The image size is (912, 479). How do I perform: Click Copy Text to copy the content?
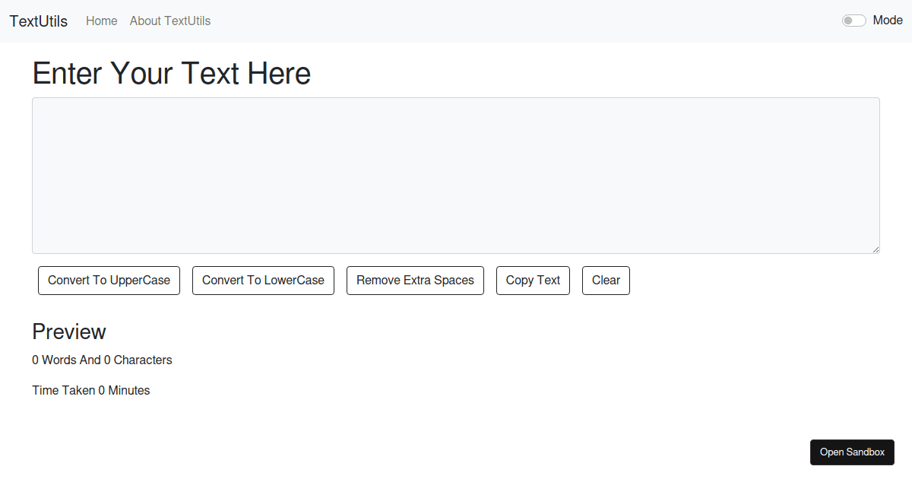tap(533, 280)
